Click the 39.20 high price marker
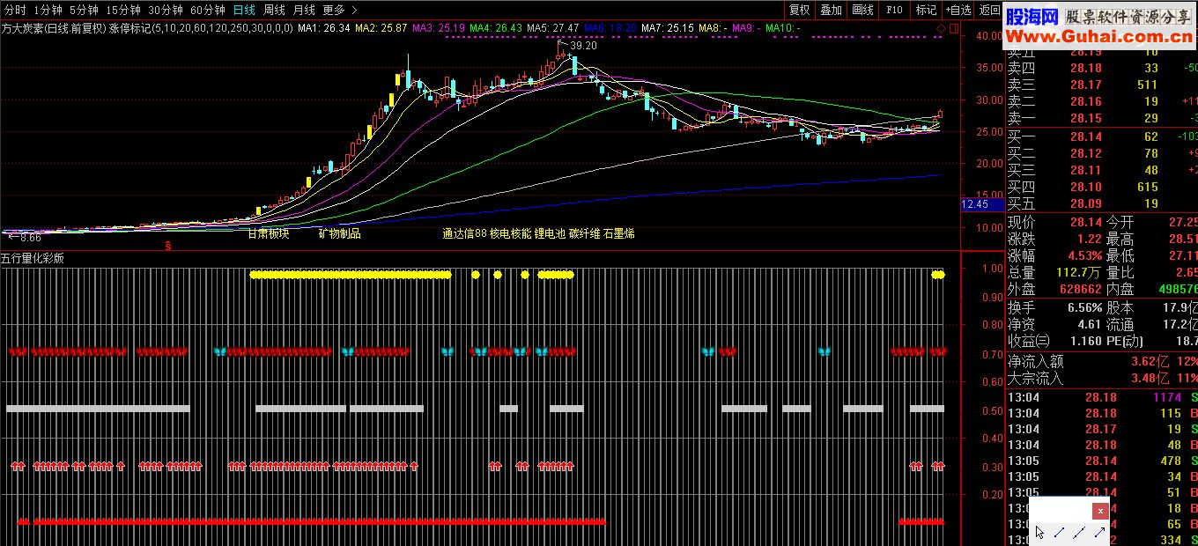Viewport: 1198px width, 546px height. [x=583, y=45]
